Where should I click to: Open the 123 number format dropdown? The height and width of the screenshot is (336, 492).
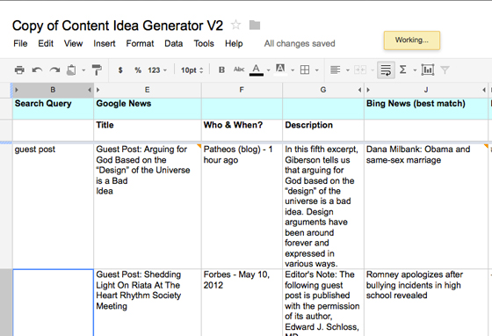157,70
